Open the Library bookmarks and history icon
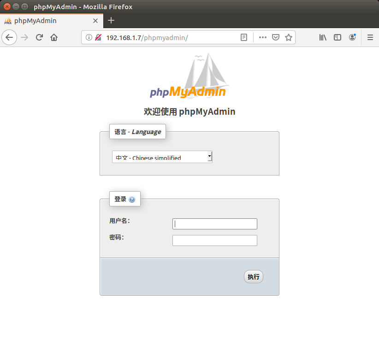379x363 pixels. pos(323,37)
